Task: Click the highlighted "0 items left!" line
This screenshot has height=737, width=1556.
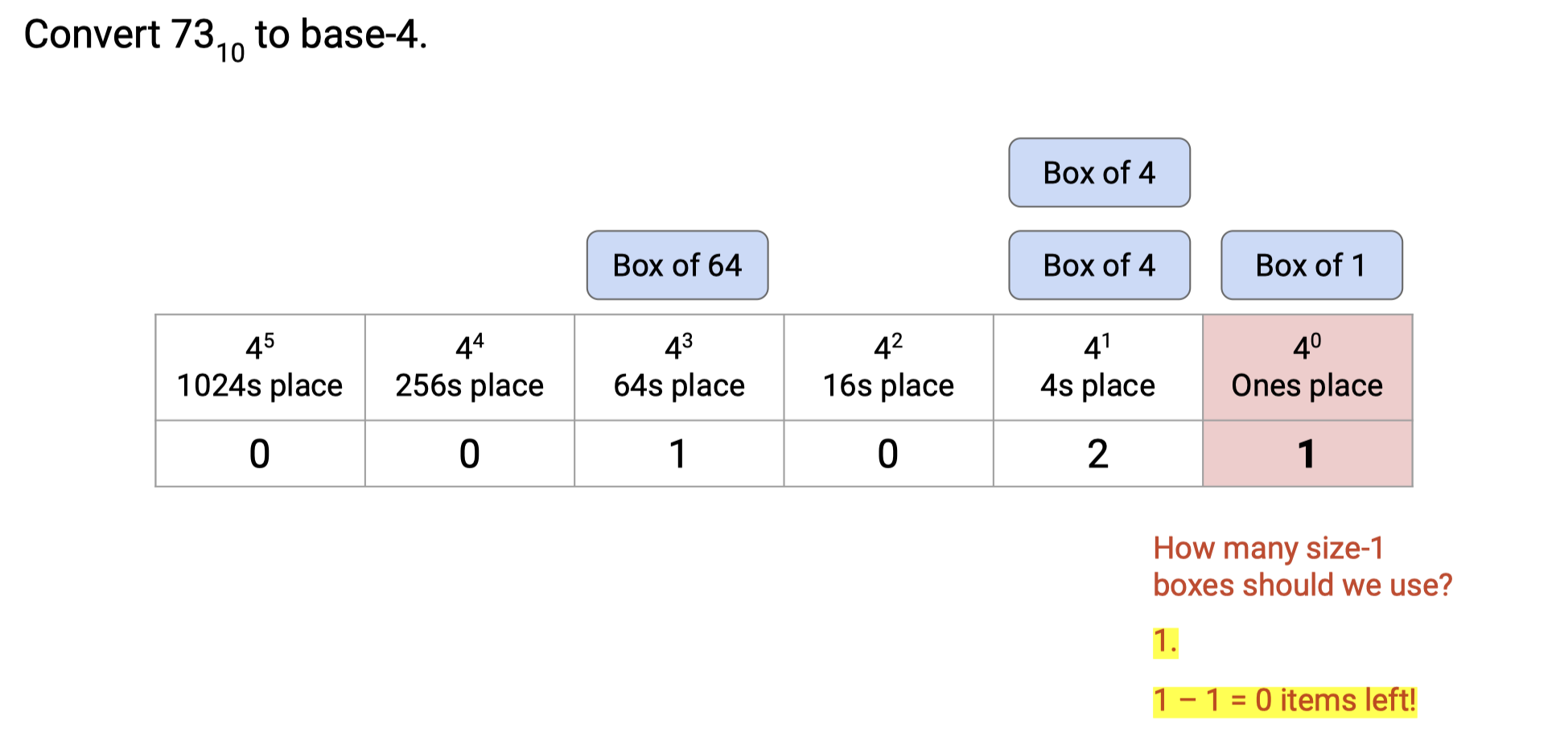Action: [x=1284, y=700]
